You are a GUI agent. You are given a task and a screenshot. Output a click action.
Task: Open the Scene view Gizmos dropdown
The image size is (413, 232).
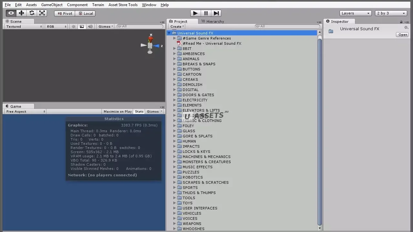(x=106, y=26)
